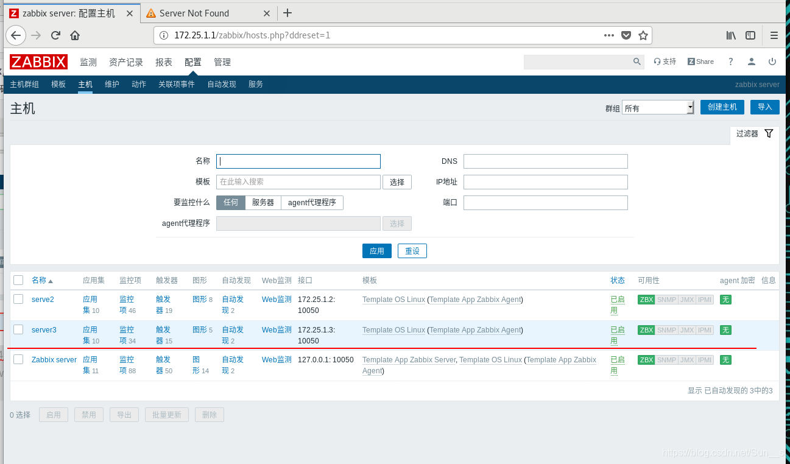Click the Pocket save icon
Image resolution: width=790 pixels, height=464 pixels.
click(x=626, y=35)
